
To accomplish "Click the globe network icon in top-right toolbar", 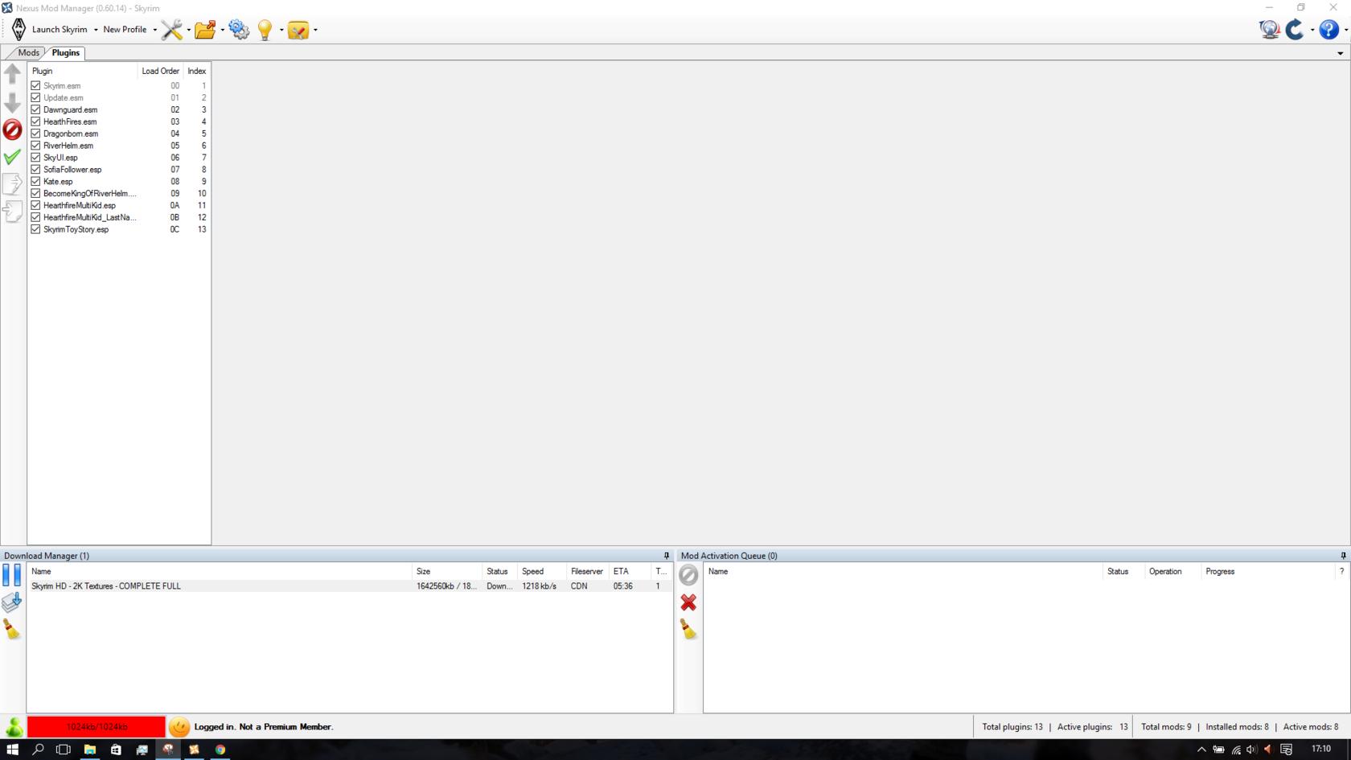I will coord(1270,30).
